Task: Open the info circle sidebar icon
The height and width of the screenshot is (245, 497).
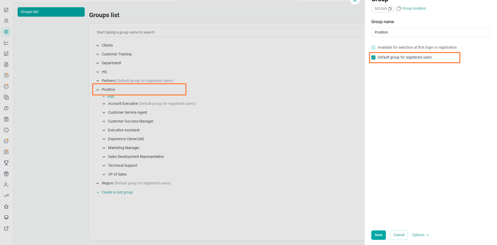Action: [x=6, y=130]
